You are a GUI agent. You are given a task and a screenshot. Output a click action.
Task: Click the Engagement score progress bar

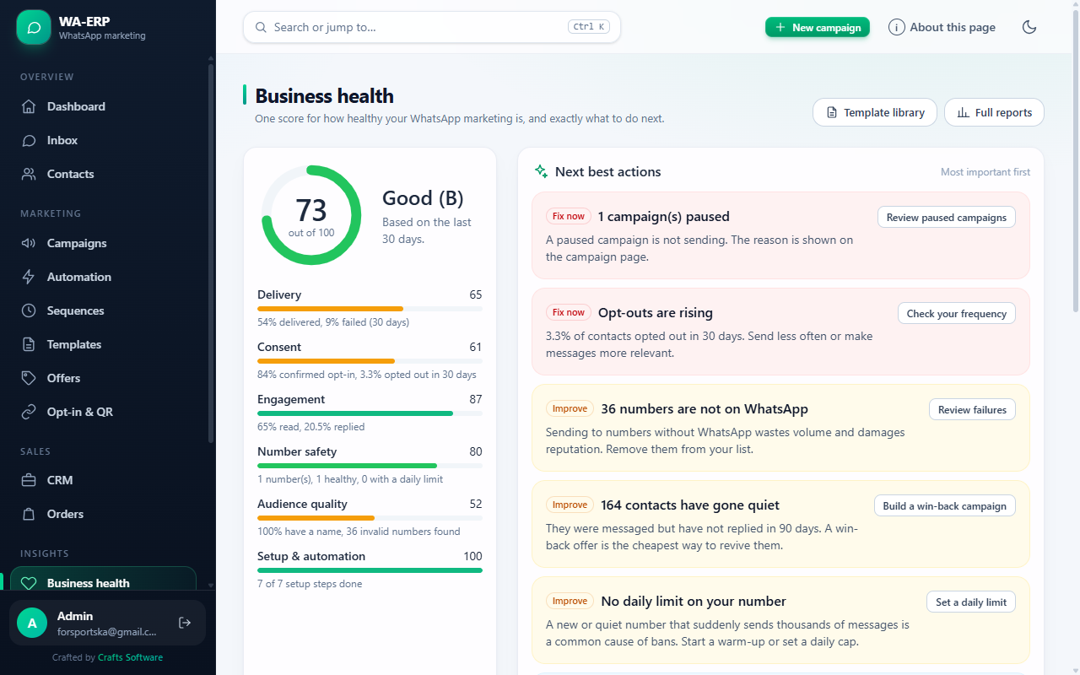coord(370,413)
